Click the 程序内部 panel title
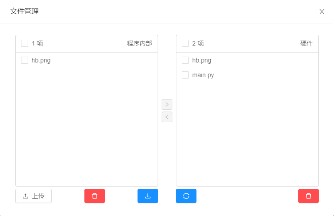This screenshot has height=216, width=334. pyautogui.click(x=139, y=43)
